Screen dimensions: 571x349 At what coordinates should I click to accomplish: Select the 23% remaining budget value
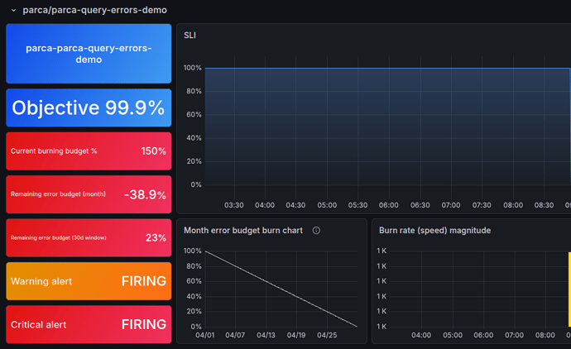(156, 238)
